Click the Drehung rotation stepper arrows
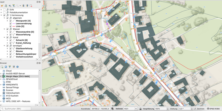 (192, 109)
